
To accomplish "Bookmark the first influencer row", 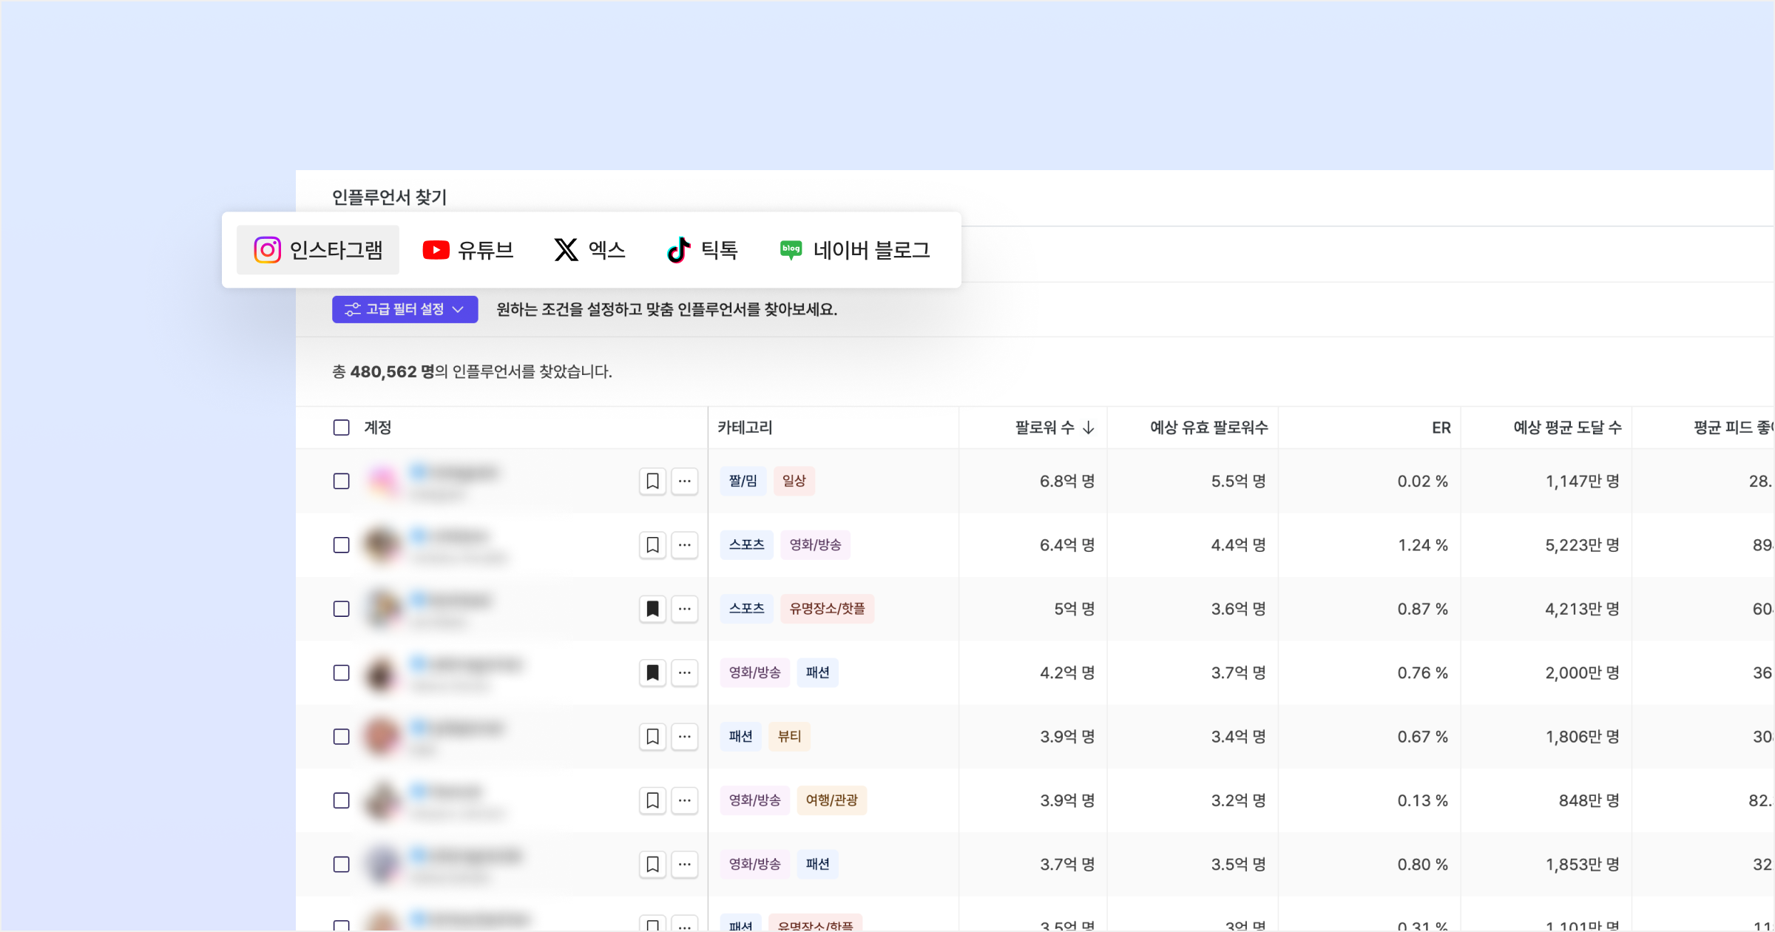I will pyautogui.click(x=652, y=481).
